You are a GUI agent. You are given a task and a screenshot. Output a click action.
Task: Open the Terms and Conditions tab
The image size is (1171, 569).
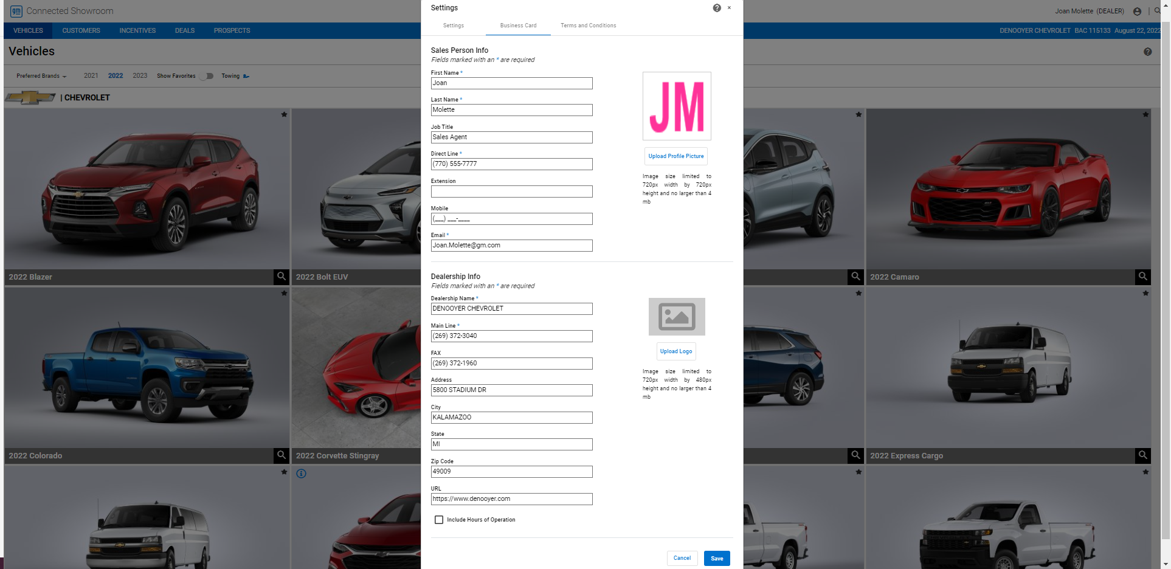pos(588,26)
